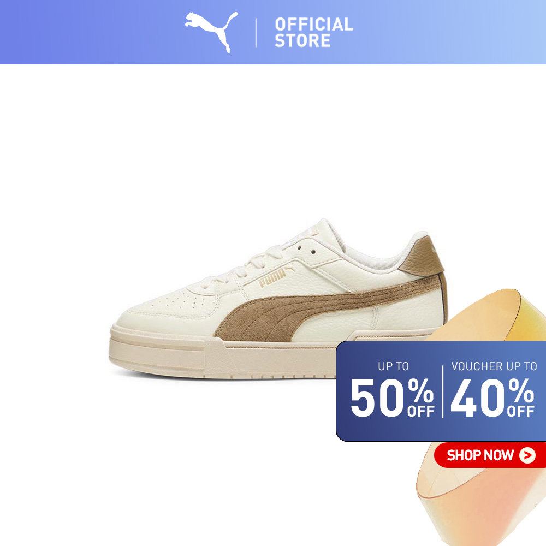Select the 40% OFF voucher figure
Image resolution: width=546 pixels, height=546 pixels.
492,397
